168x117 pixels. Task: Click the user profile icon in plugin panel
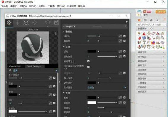tap(151, 20)
